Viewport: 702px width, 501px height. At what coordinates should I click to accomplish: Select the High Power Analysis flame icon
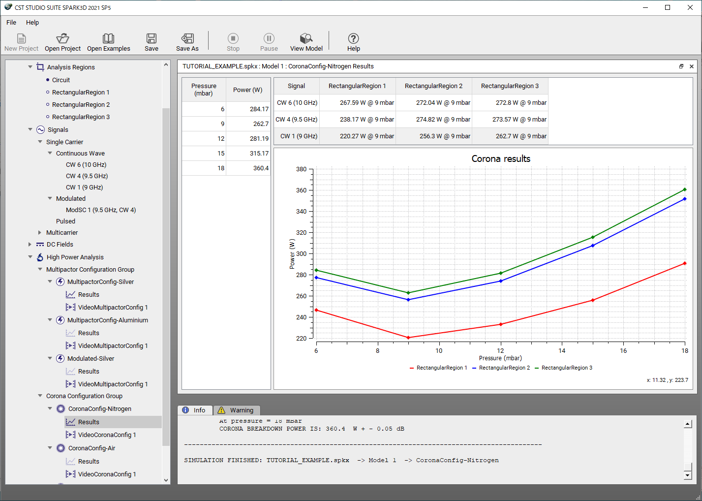(40, 257)
